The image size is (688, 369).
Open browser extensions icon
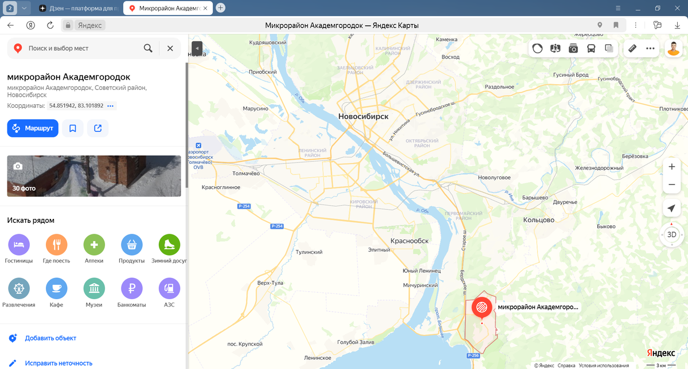[658, 25]
